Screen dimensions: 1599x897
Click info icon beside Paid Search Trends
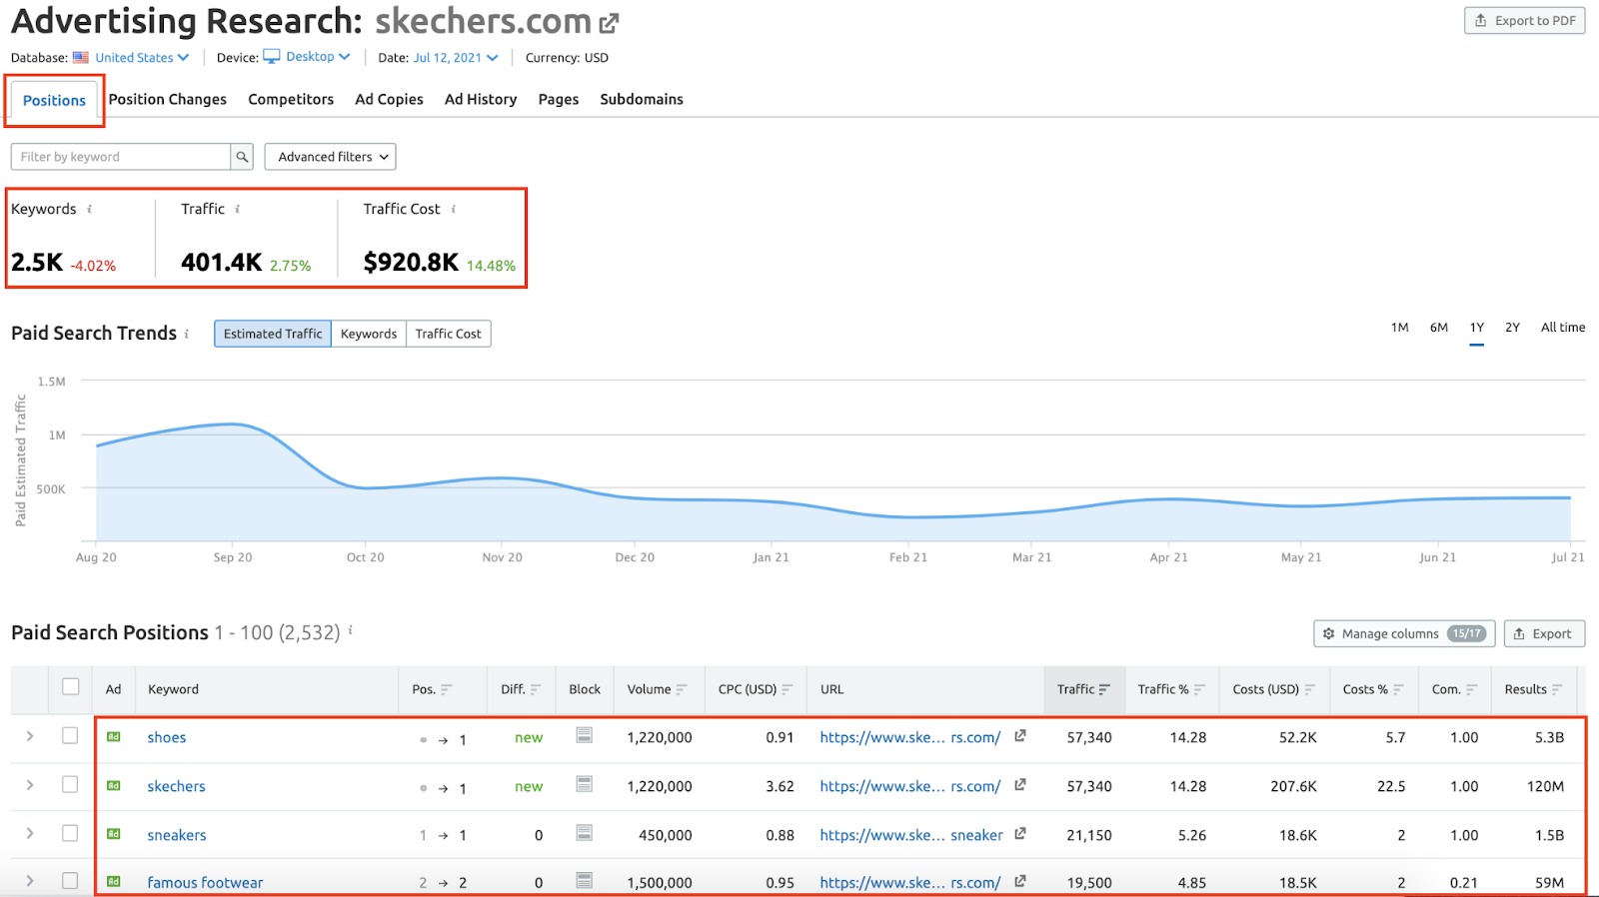[187, 334]
